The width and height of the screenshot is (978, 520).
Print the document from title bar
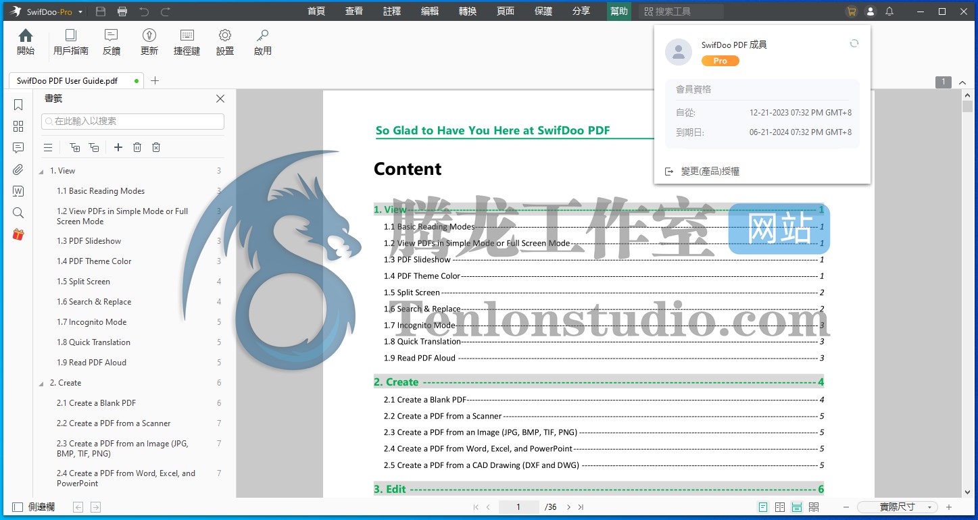122,11
